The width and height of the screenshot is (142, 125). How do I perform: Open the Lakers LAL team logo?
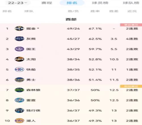point(19,121)
